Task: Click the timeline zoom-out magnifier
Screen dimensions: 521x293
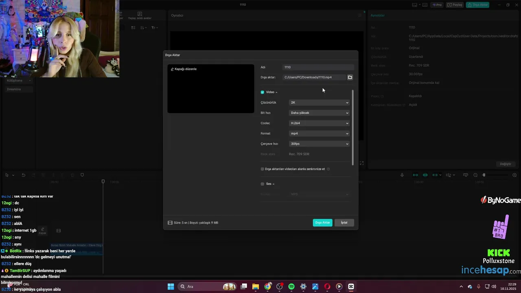Action: pos(475,175)
